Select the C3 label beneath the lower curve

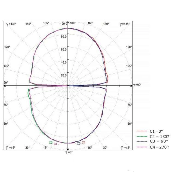78,143
